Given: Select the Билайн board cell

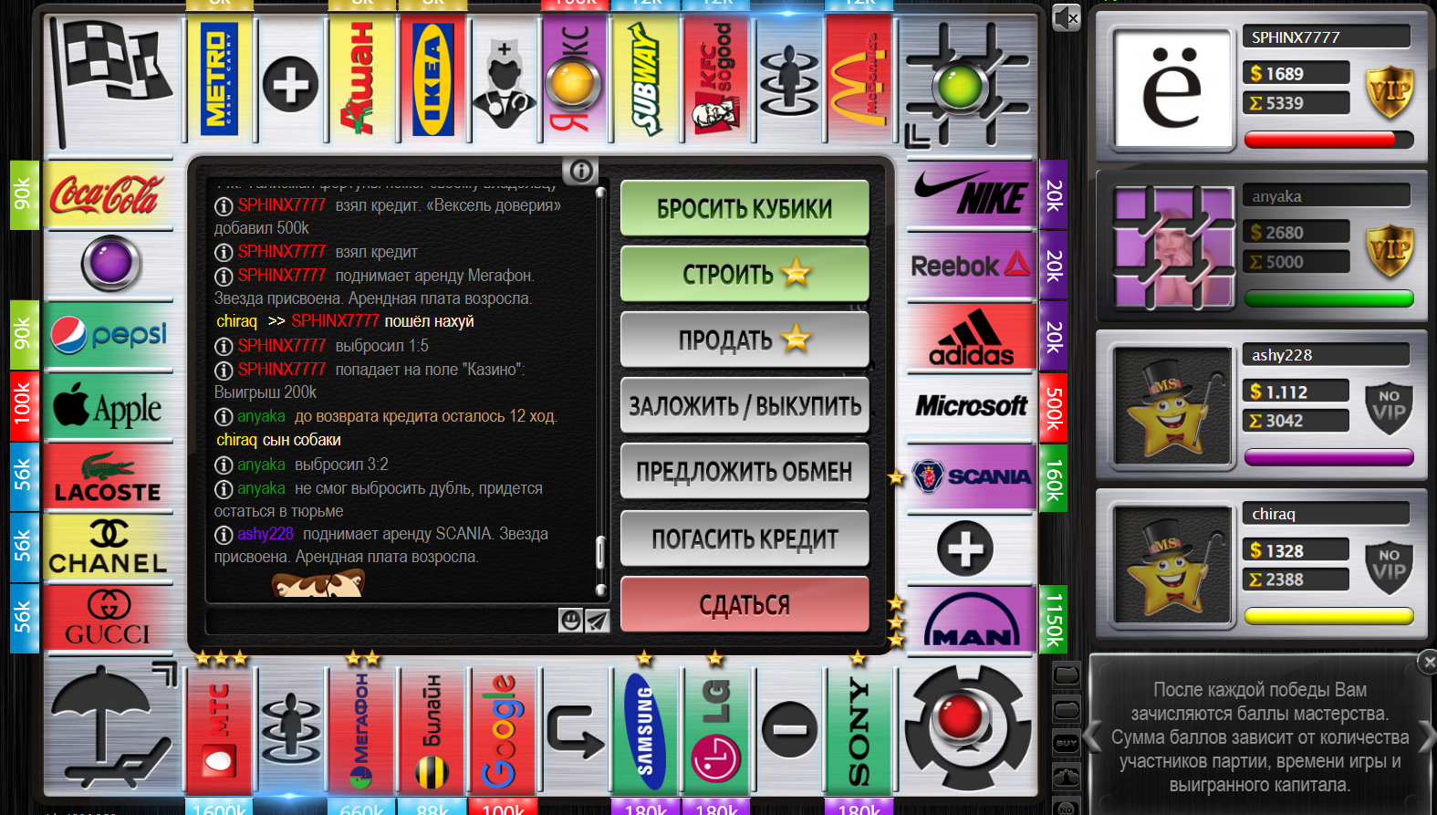Looking at the screenshot, I should click(x=432, y=730).
